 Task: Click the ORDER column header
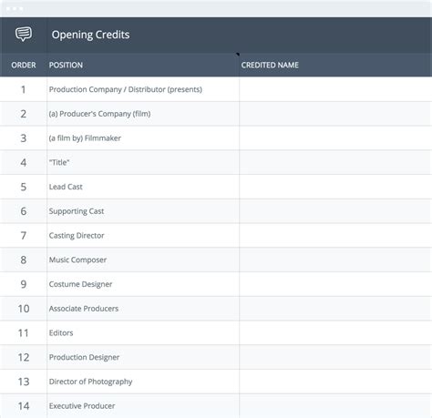click(x=24, y=65)
